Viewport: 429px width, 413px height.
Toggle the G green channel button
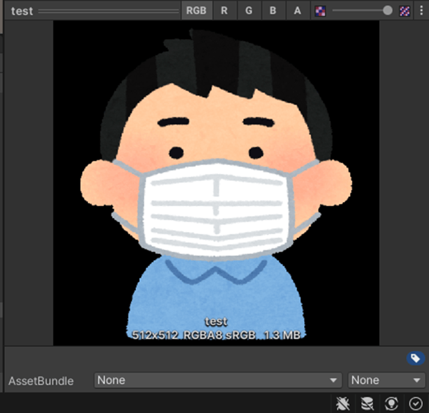tap(248, 11)
